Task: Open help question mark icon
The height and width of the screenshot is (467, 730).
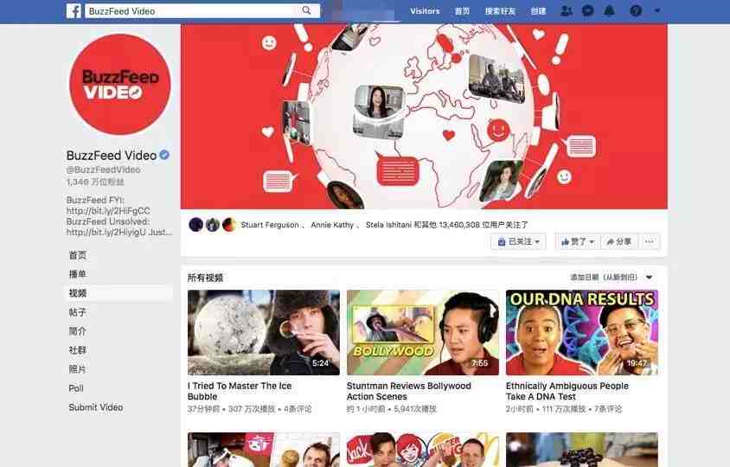Action: coord(636,10)
